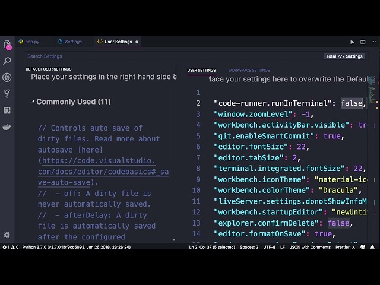Click "terminal.integrated.fontSize" on line 8
The image size is (380, 285).
point(279,169)
